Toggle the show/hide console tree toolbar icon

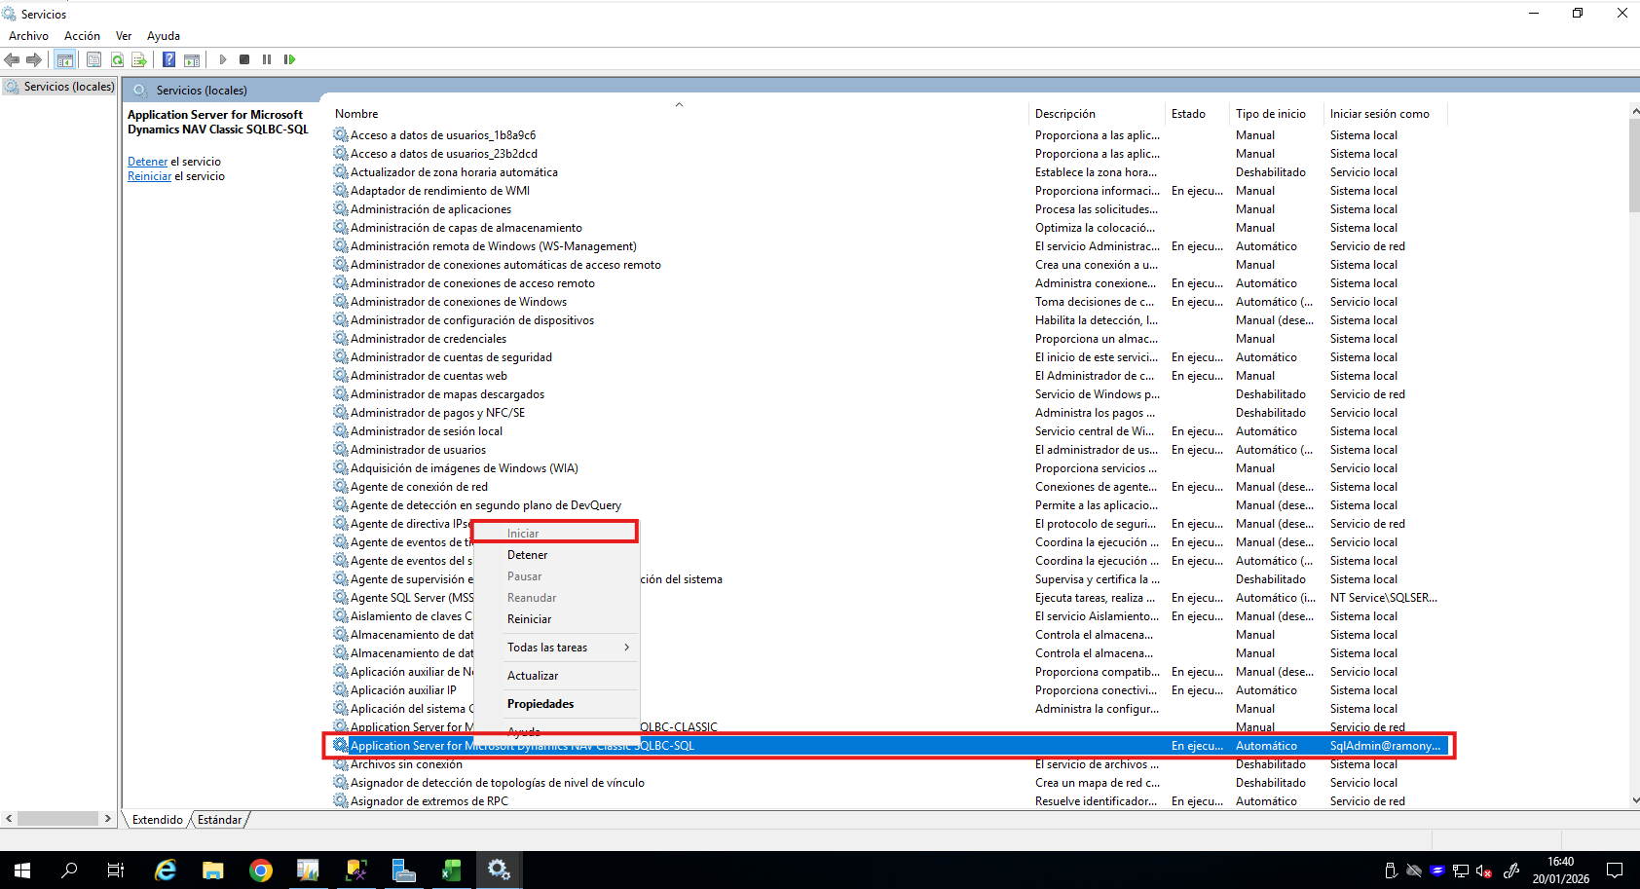pyautogui.click(x=65, y=60)
